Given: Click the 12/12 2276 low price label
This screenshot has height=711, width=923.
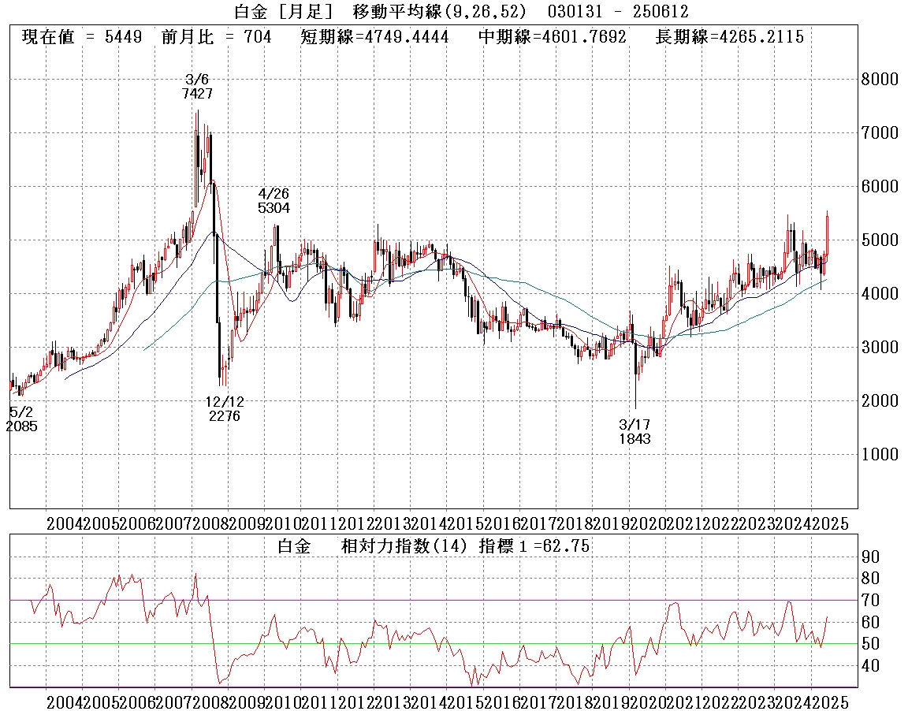Looking at the screenshot, I should pyautogui.click(x=225, y=408).
